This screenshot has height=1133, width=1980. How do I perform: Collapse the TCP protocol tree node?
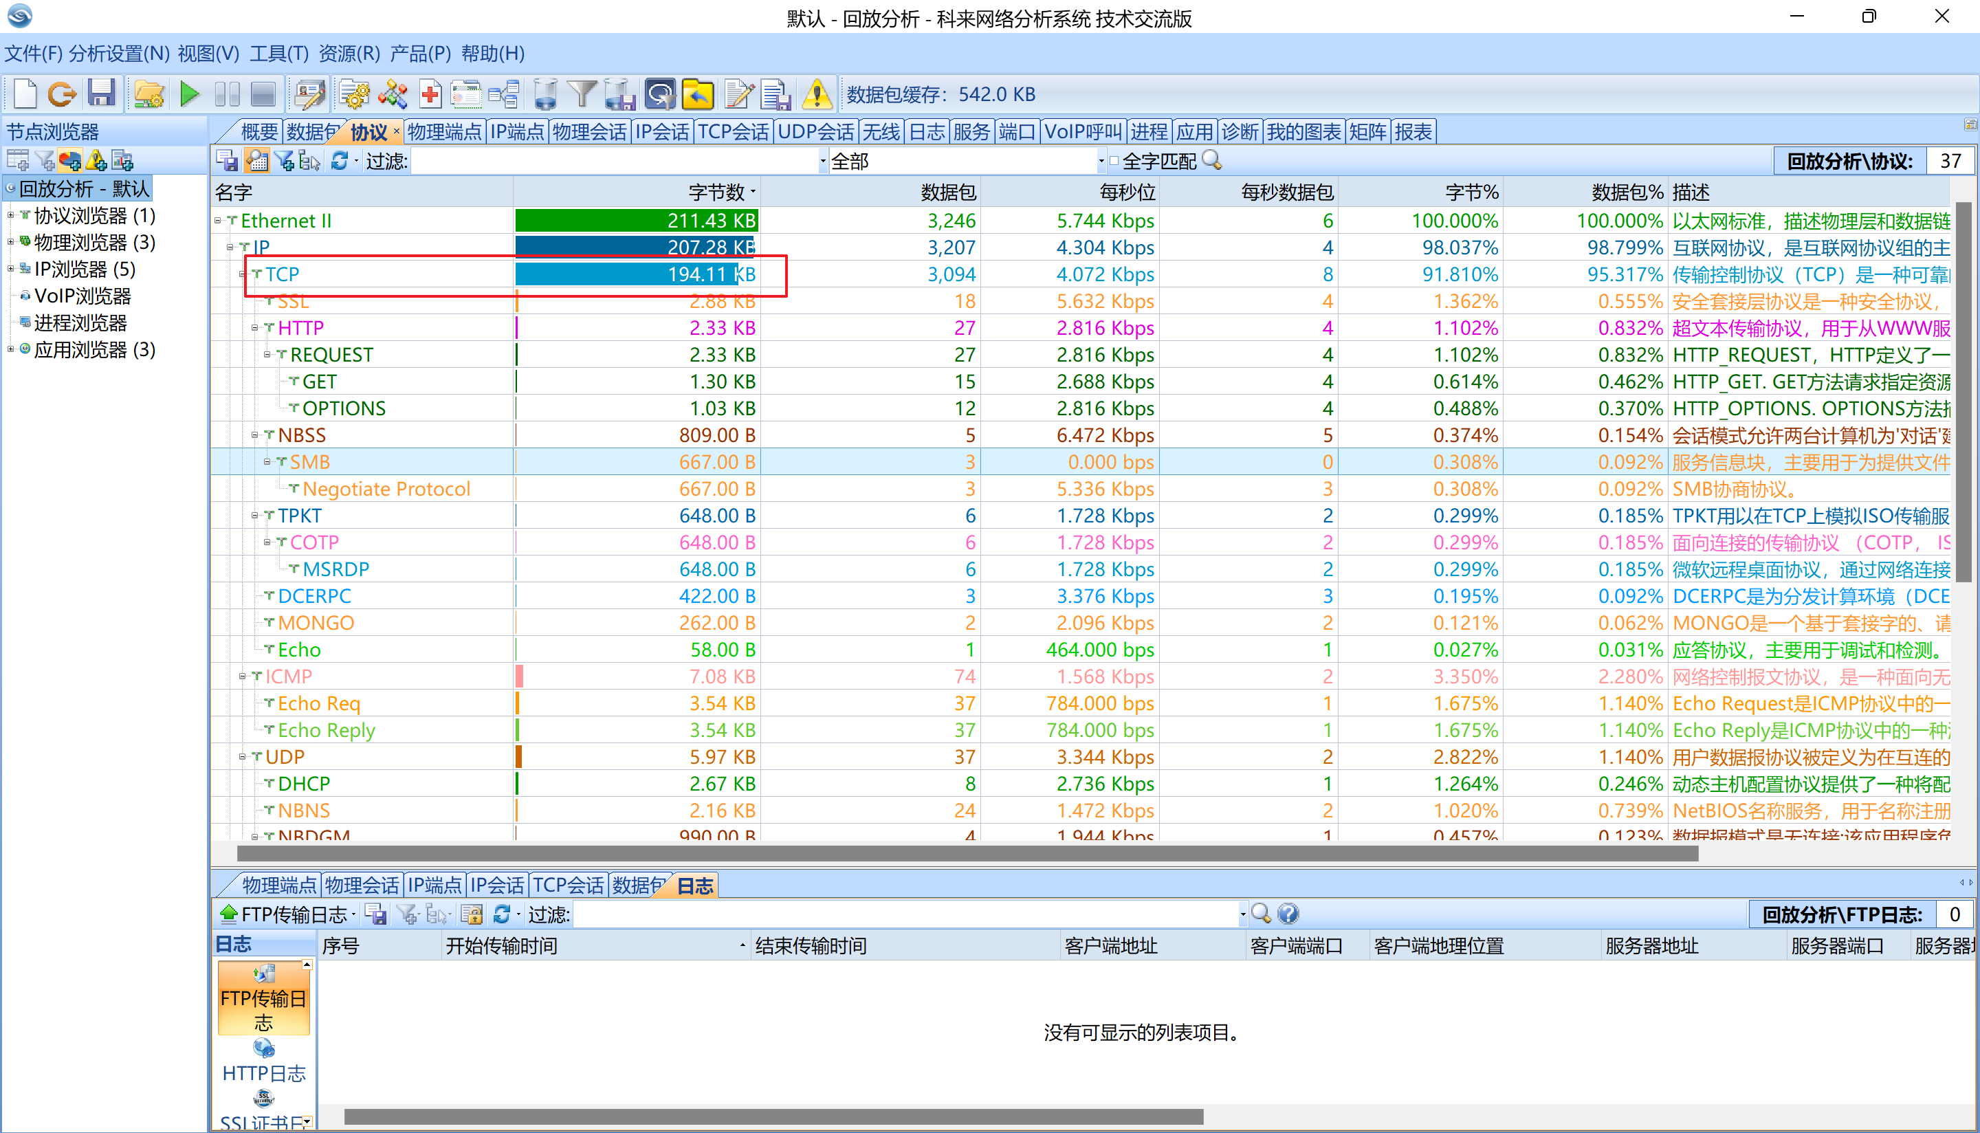point(243,274)
